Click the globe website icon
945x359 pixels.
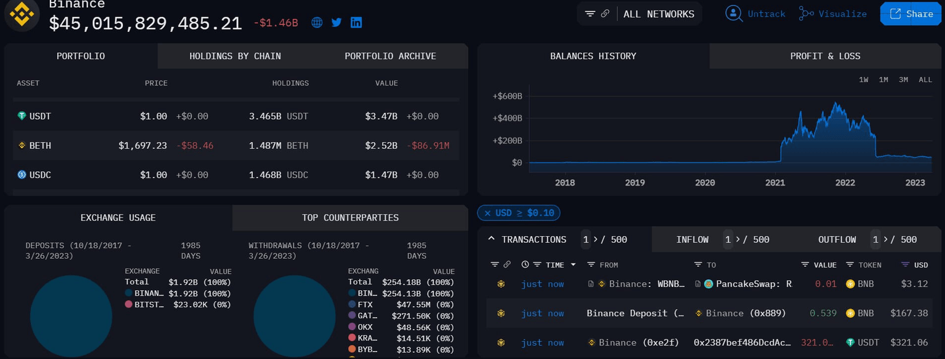(x=317, y=23)
